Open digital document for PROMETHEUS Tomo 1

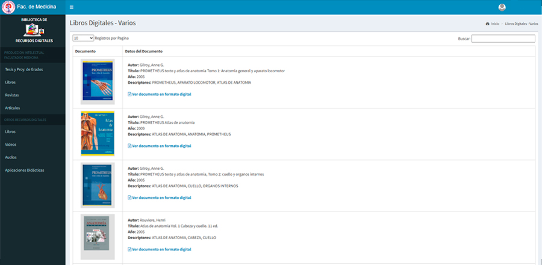[x=161, y=95]
